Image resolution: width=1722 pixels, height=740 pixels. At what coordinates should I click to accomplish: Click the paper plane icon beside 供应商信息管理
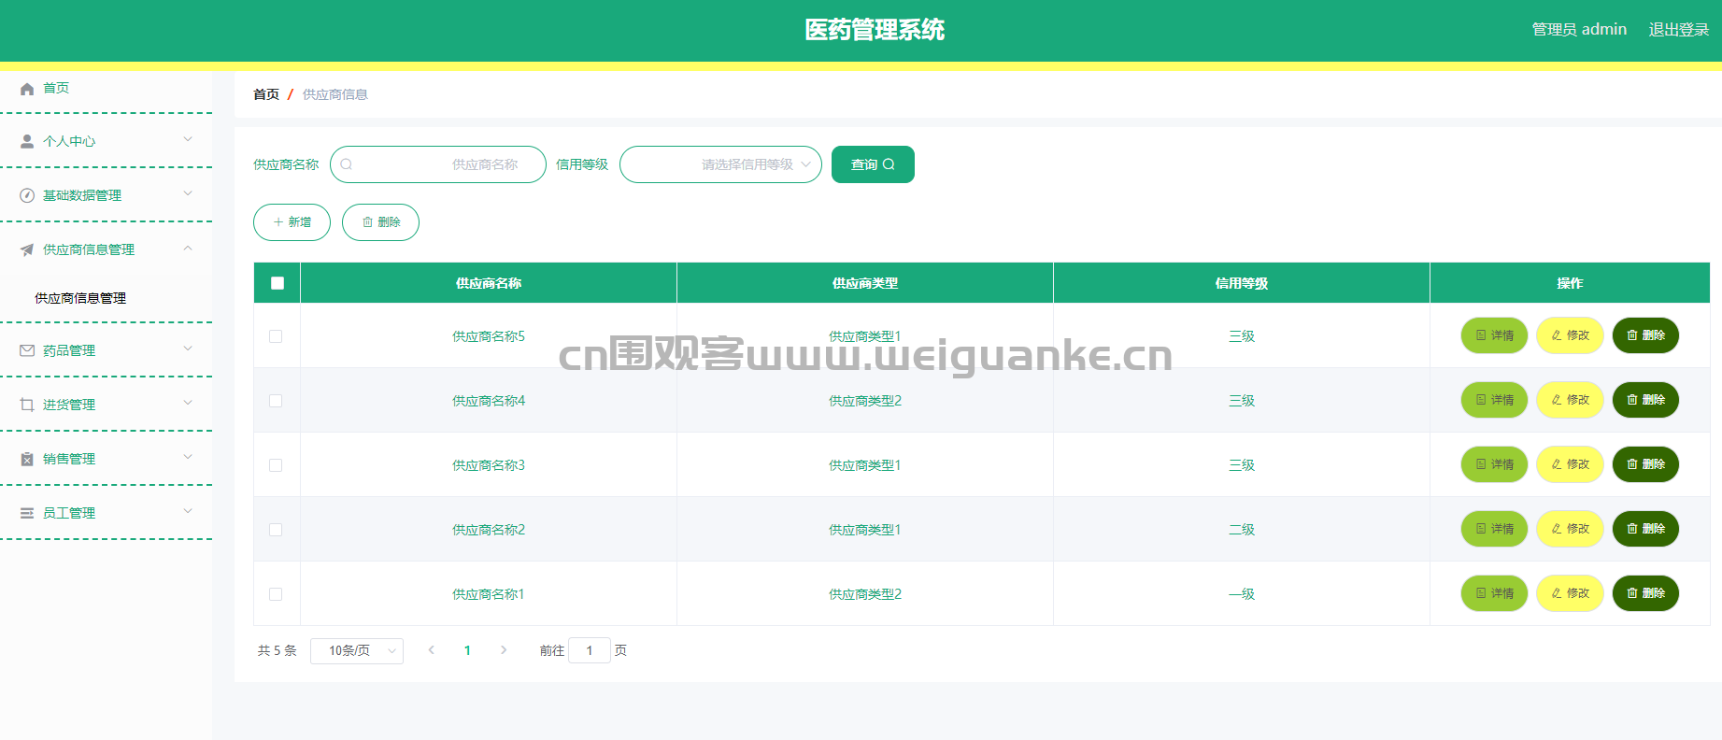(x=27, y=249)
